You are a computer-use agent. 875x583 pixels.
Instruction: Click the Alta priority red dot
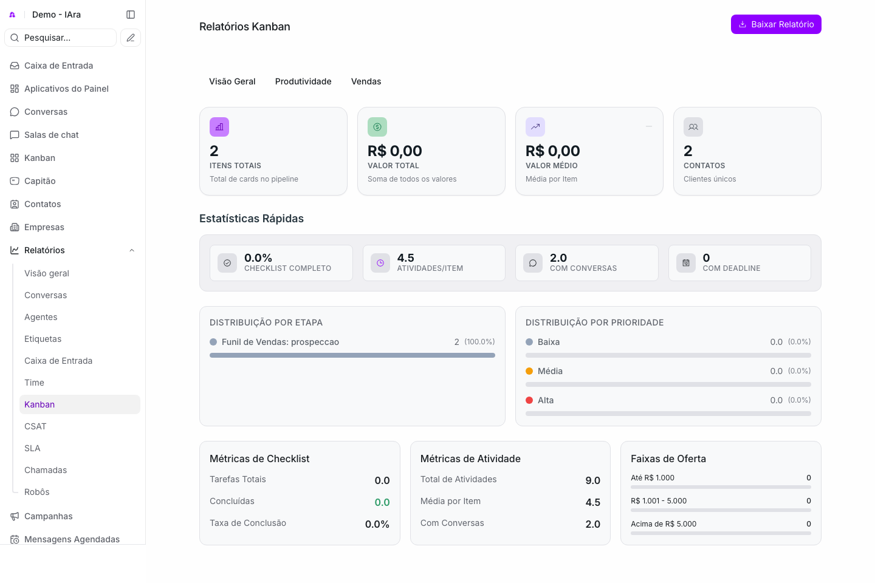point(529,400)
